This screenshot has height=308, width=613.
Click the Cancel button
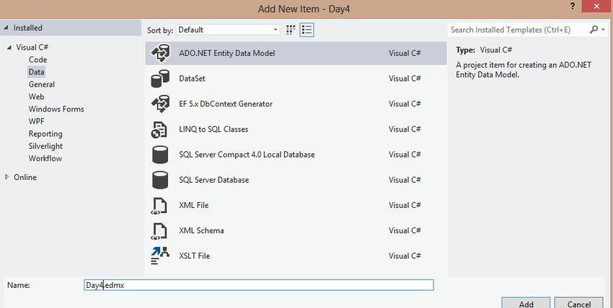click(579, 303)
